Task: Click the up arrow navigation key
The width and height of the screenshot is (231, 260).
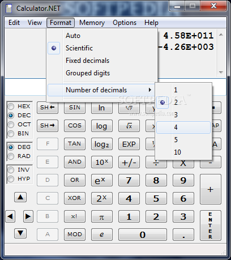Action: click(20, 198)
